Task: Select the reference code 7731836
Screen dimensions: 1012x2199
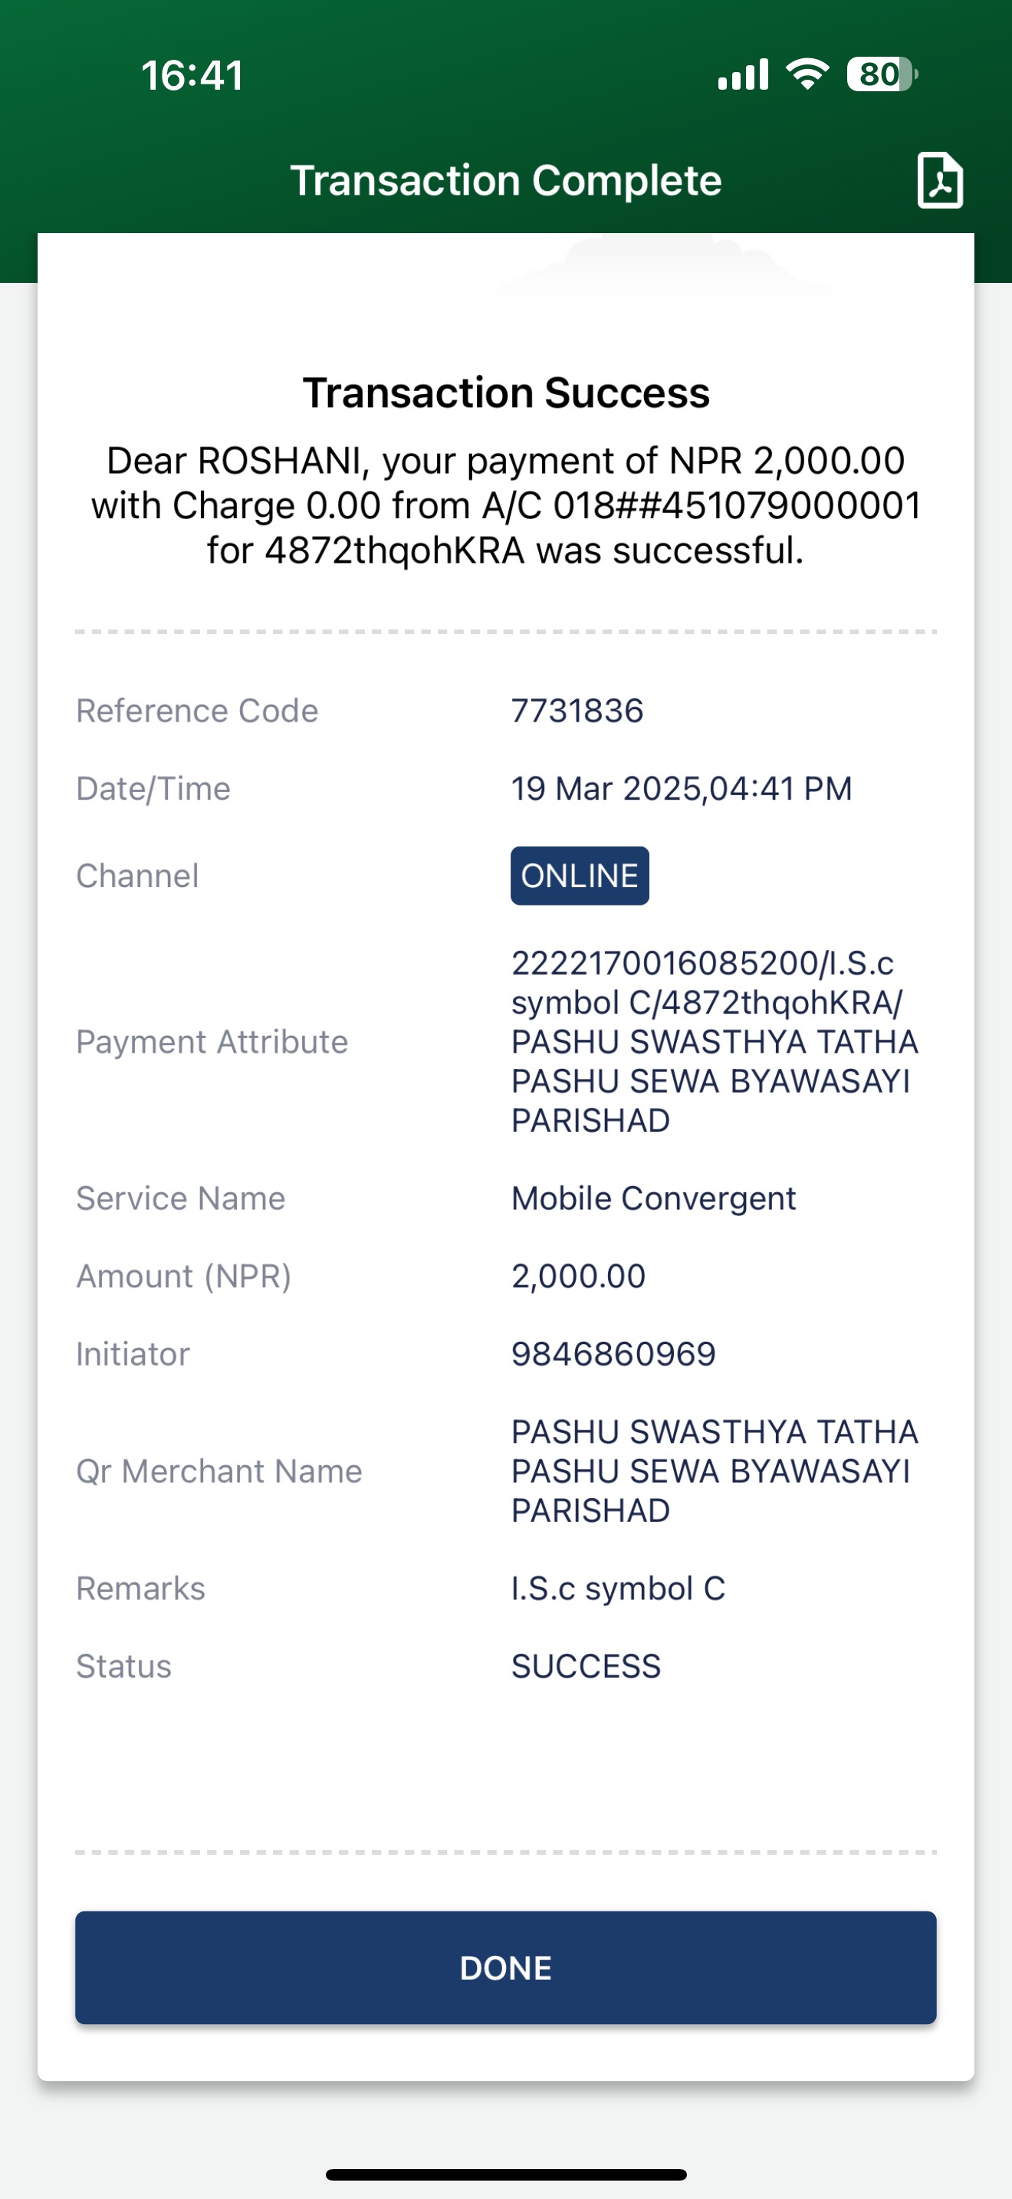Action: click(x=577, y=711)
